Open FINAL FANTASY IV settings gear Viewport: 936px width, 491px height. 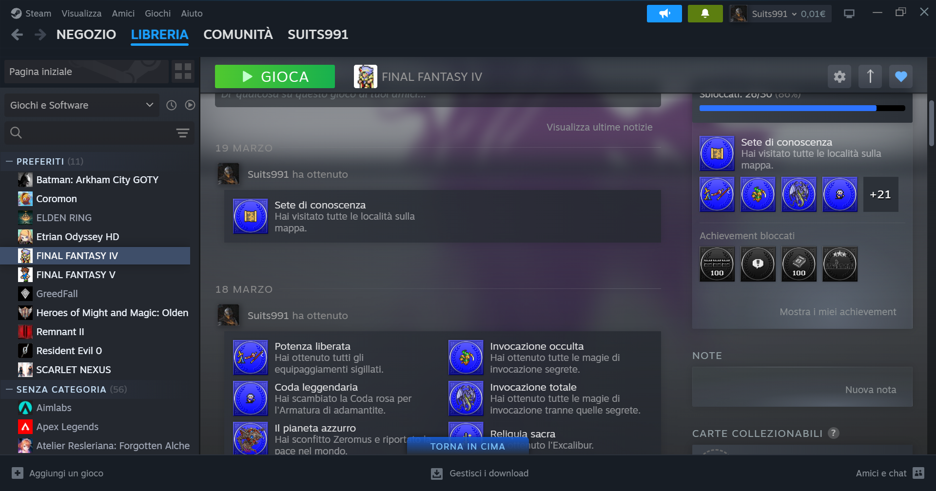click(839, 76)
